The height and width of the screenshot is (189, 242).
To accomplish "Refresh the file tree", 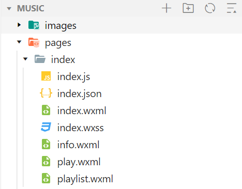I will coord(210,8).
